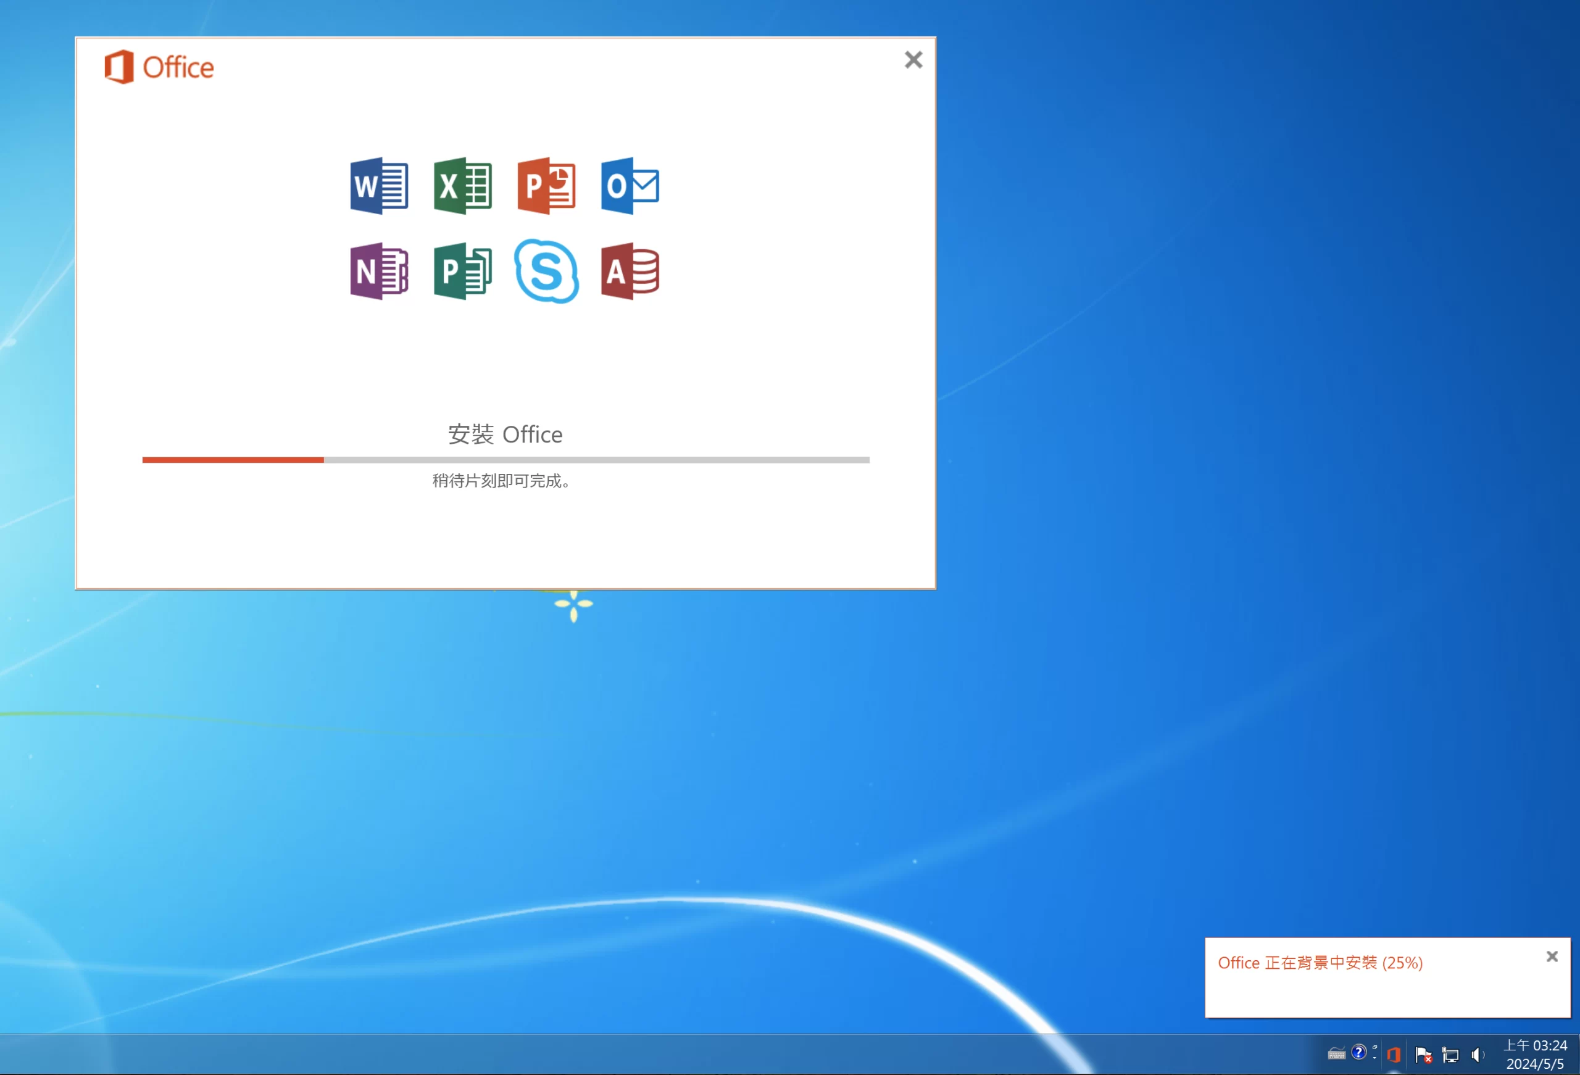Click the Office tray icon in taskbar

click(1394, 1055)
